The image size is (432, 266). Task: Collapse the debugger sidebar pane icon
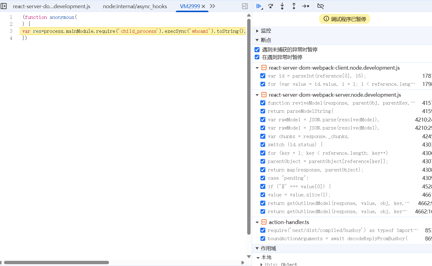click(x=245, y=6)
